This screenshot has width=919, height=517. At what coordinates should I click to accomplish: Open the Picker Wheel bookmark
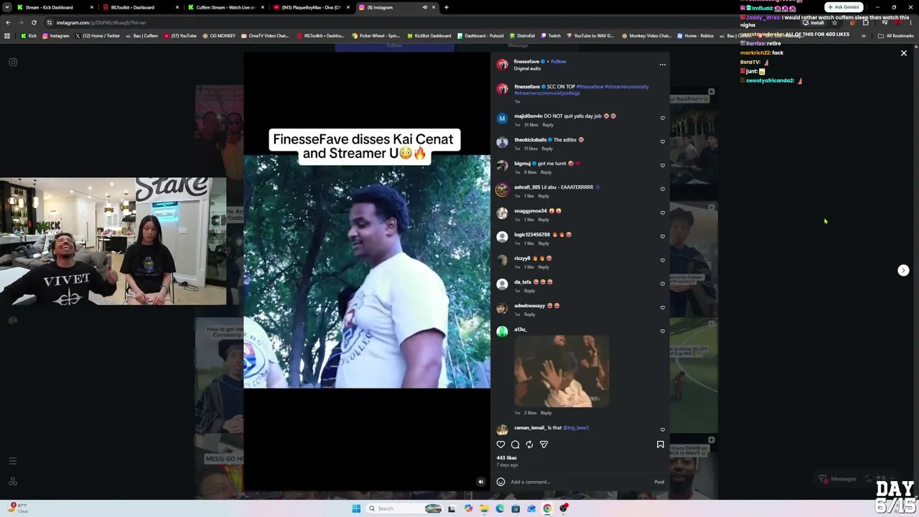375,36
